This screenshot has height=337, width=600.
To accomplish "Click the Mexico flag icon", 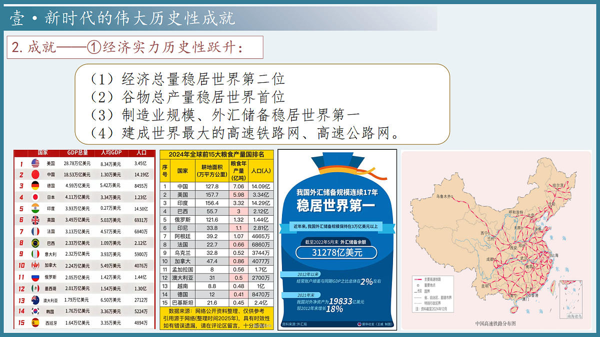I will [35, 289].
